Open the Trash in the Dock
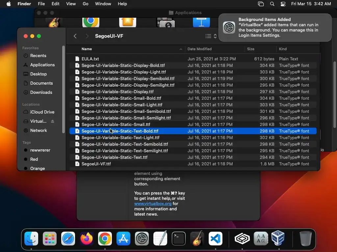 (305, 239)
